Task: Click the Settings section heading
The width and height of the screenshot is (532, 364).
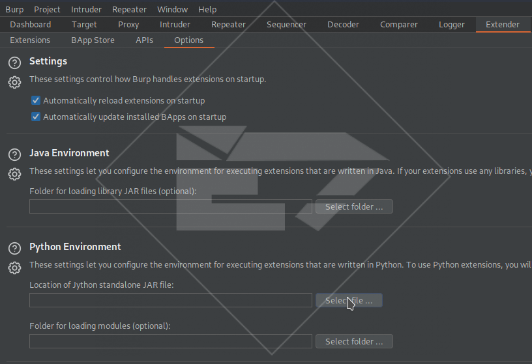Action: pos(48,61)
